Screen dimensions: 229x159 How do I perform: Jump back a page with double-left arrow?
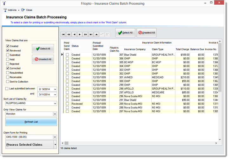pyautogui.click(x=69, y=35)
